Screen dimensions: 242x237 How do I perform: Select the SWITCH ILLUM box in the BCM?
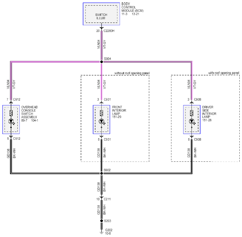101,14
